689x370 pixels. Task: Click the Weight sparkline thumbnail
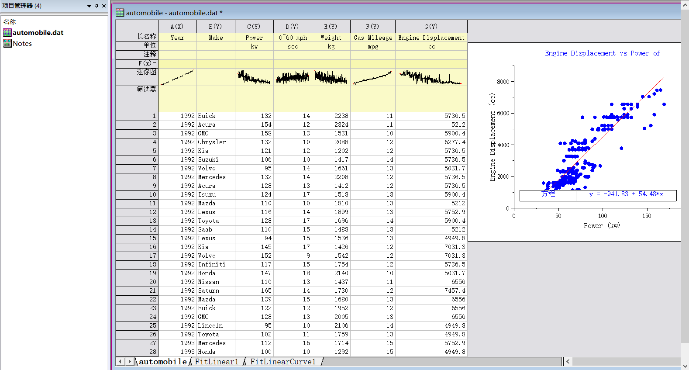(331, 77)
